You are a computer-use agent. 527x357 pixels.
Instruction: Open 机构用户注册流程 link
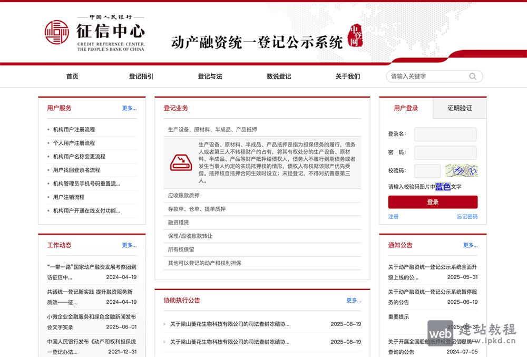[74, 129]
